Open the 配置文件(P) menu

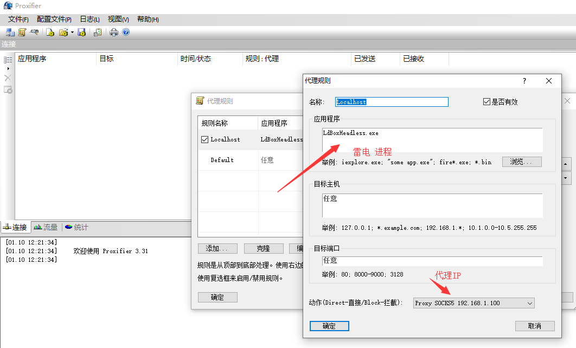[54, 19]
